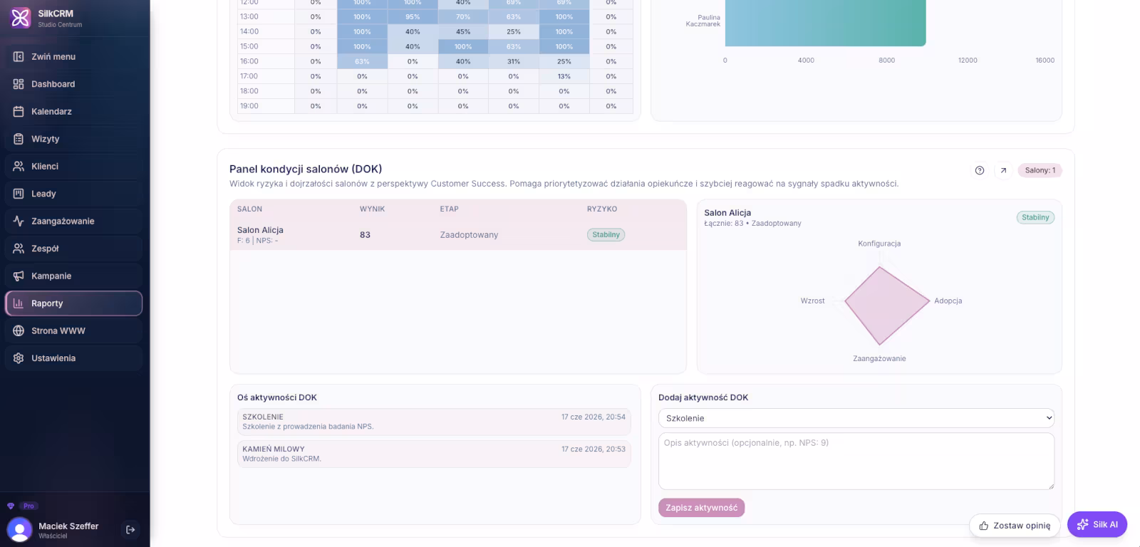
Task: Click the Zostaw opinię button
Action: coord(1015,526)
